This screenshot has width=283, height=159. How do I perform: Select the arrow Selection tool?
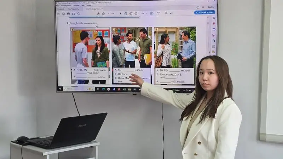pos(121,13)
